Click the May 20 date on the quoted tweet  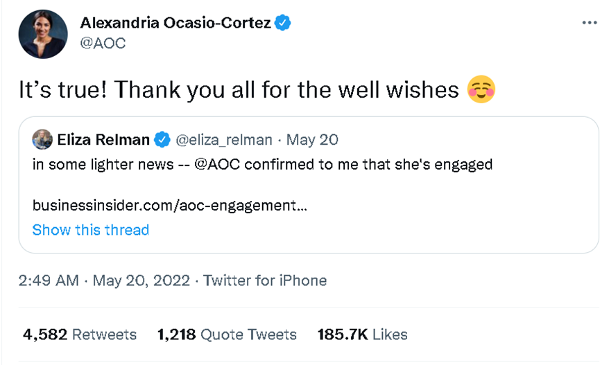click(x=312, y=140)
